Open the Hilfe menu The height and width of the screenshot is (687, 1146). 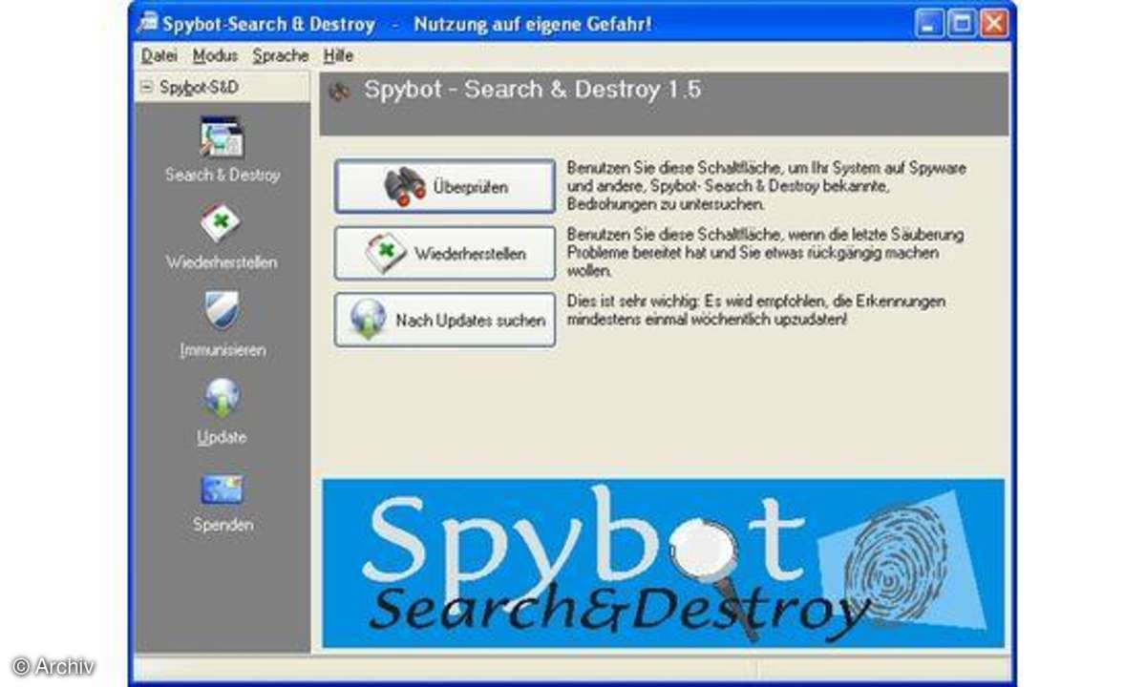point(338,56)
